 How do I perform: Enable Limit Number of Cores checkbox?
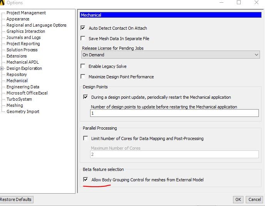[x=86, y=138]
